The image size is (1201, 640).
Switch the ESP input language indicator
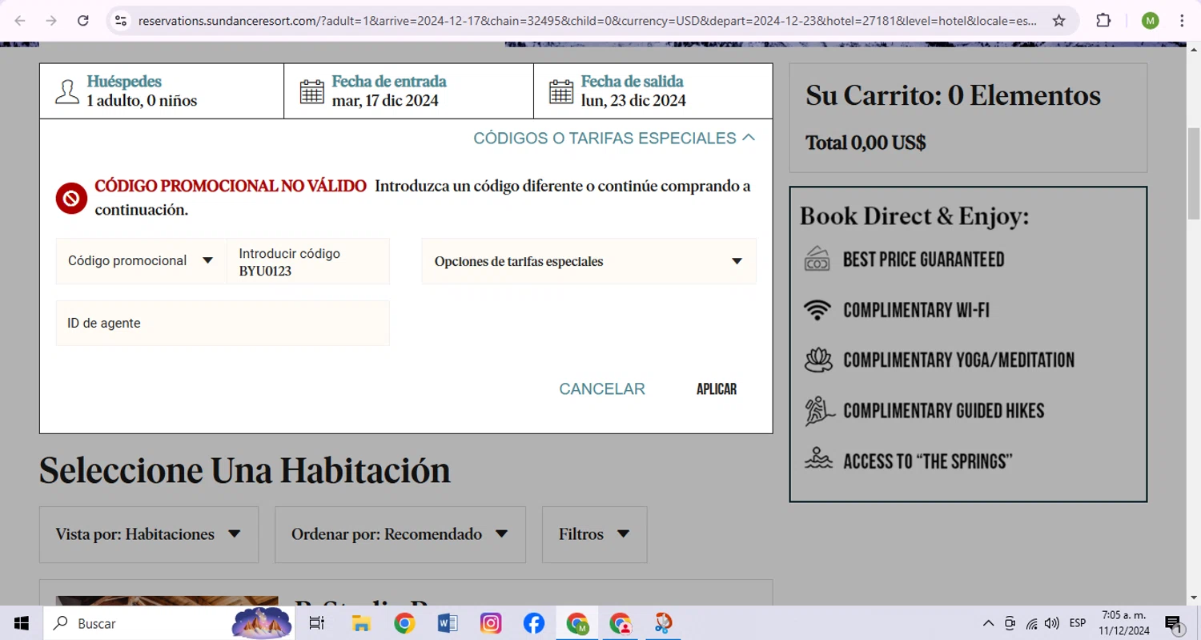1078,623
